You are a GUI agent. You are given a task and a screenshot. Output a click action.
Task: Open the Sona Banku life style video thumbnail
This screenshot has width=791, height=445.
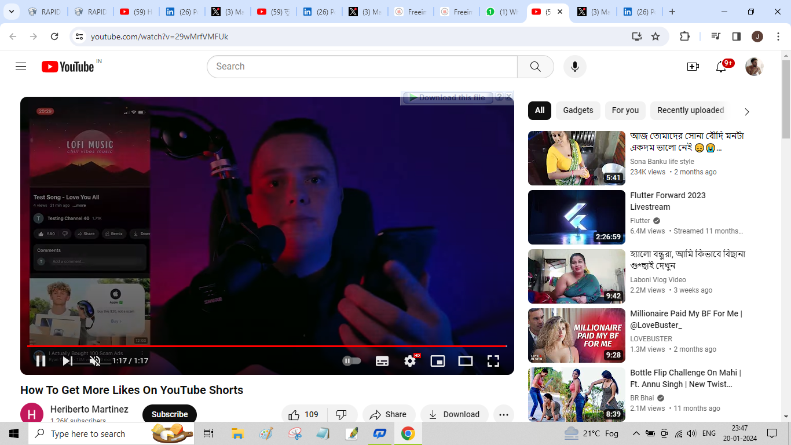pyautogui.click(x=577, y=158)
